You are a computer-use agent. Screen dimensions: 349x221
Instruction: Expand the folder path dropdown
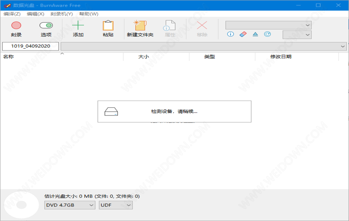point(203,46)
